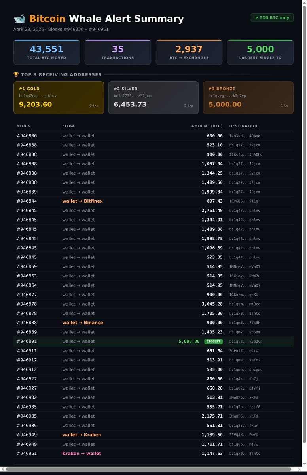Select the Transactions stat card showing 35
Image resolution: width=307 pixels, height=475 pixels.
coord(118,52)
